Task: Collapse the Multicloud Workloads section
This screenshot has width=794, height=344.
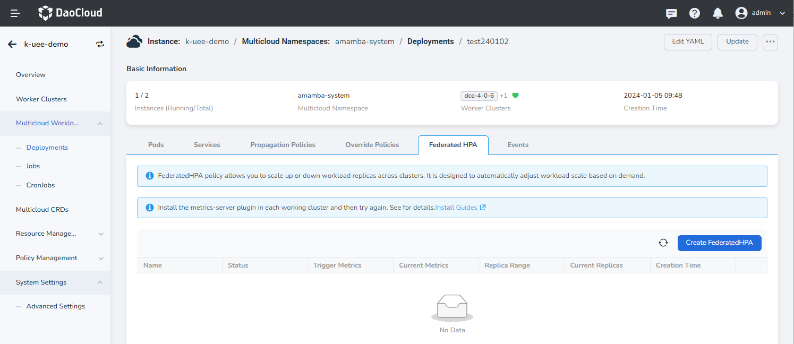Action: (100, 123)
